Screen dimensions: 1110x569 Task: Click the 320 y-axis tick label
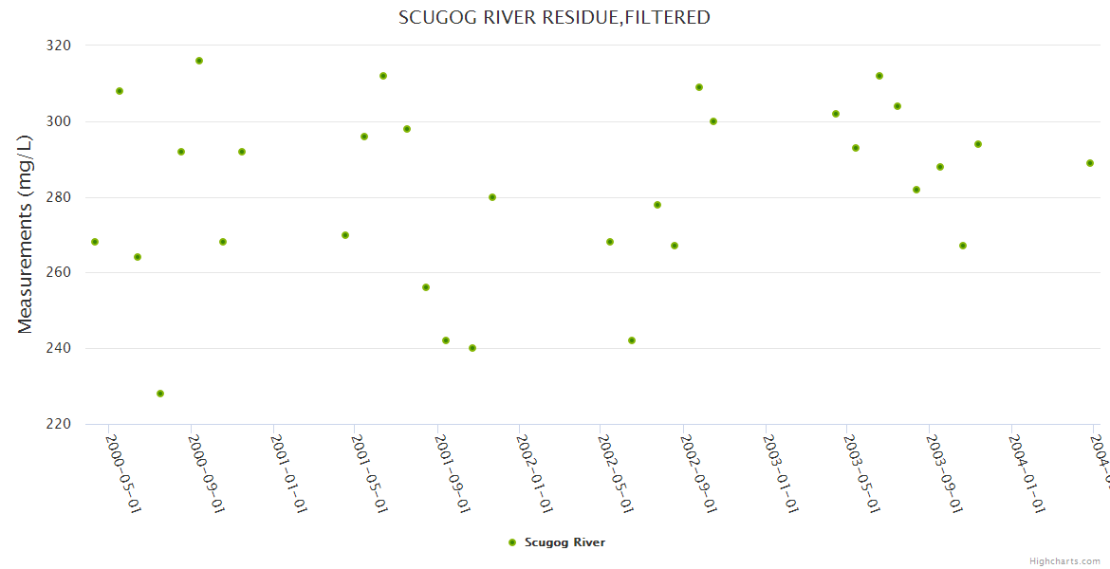pyautogui.click(x=59, y=46)
